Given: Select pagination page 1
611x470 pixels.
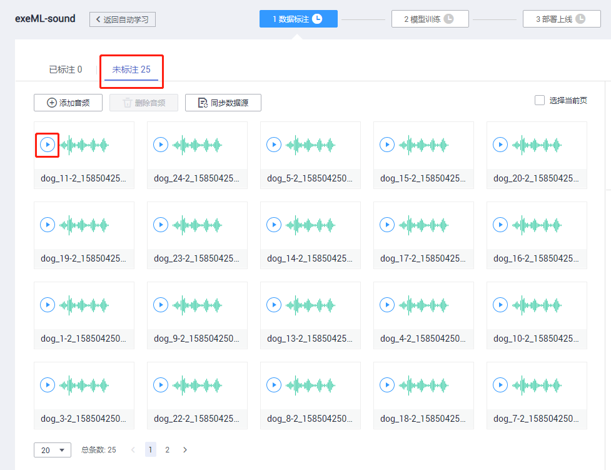Looking at the screenshot, I should 151,450.
